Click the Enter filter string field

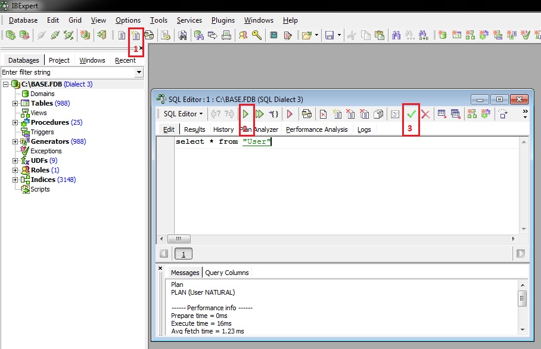click(x=67, y=72)
